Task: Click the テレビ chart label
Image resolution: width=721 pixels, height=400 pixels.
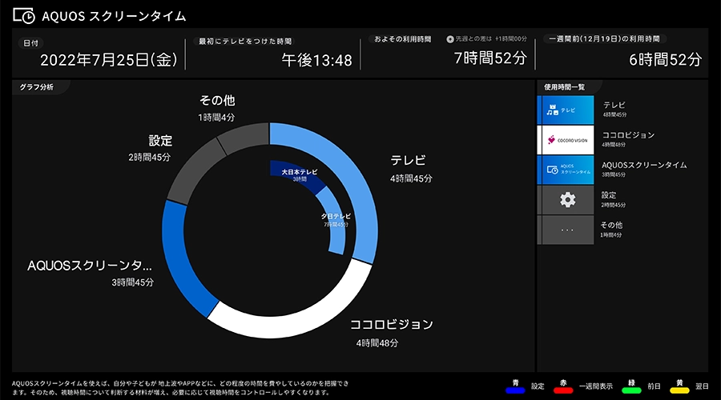Action: coord(409,160)
